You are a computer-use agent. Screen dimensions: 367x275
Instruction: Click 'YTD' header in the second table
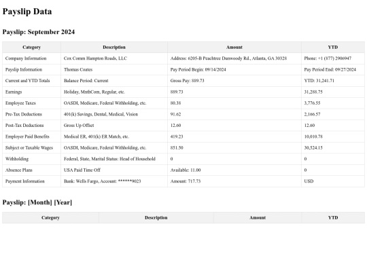333,218
